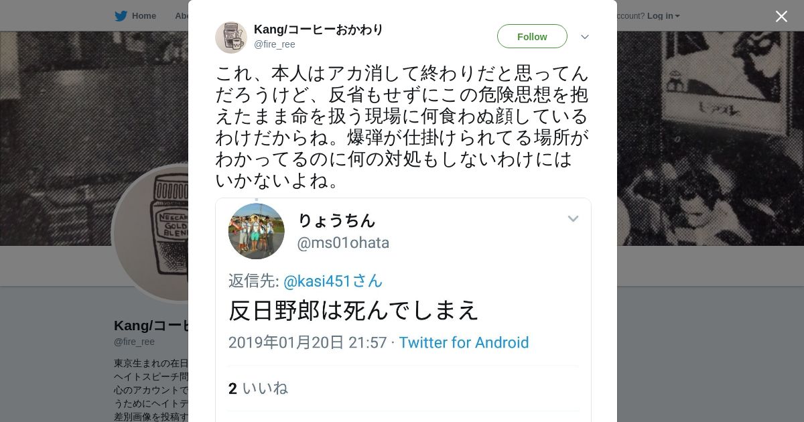
Task: Open the Kang/コーヒーおかわり display name
Action: pyautogui.click(x=318, y=29)
